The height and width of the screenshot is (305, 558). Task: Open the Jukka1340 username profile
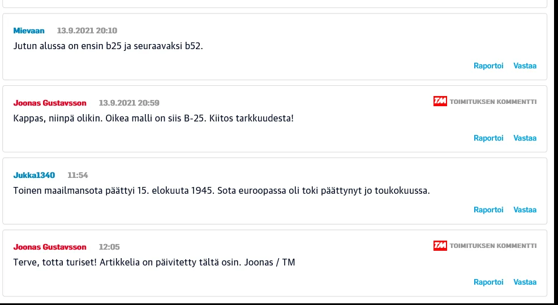tap(34, 175)
